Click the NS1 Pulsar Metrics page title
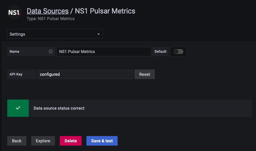256x151 pixels. pos(105,11)
